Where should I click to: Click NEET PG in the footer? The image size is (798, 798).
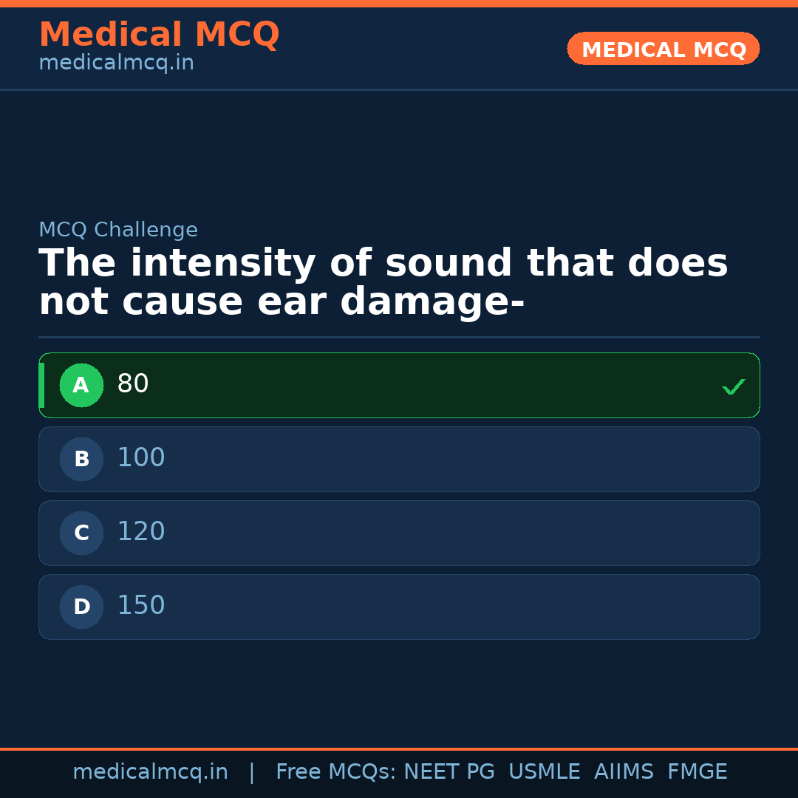[x=449, y=772]
